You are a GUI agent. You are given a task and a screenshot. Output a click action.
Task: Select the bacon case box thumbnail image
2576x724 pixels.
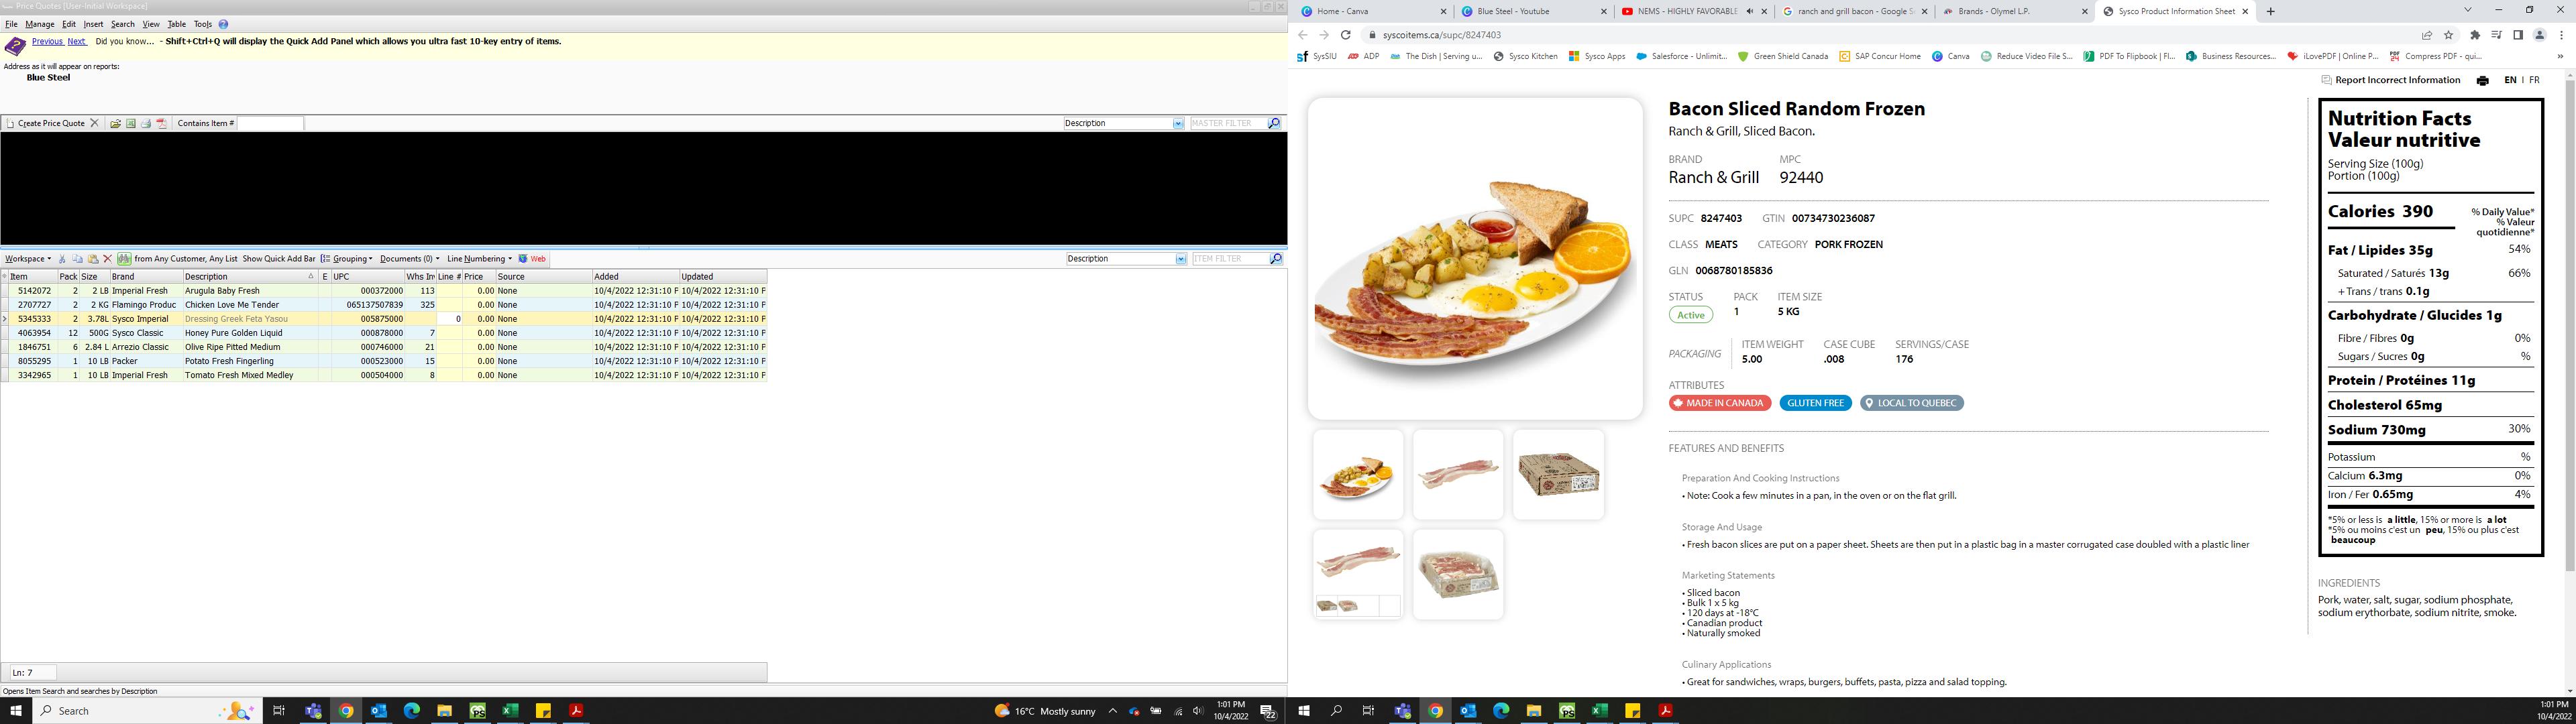click(1558, 474)
